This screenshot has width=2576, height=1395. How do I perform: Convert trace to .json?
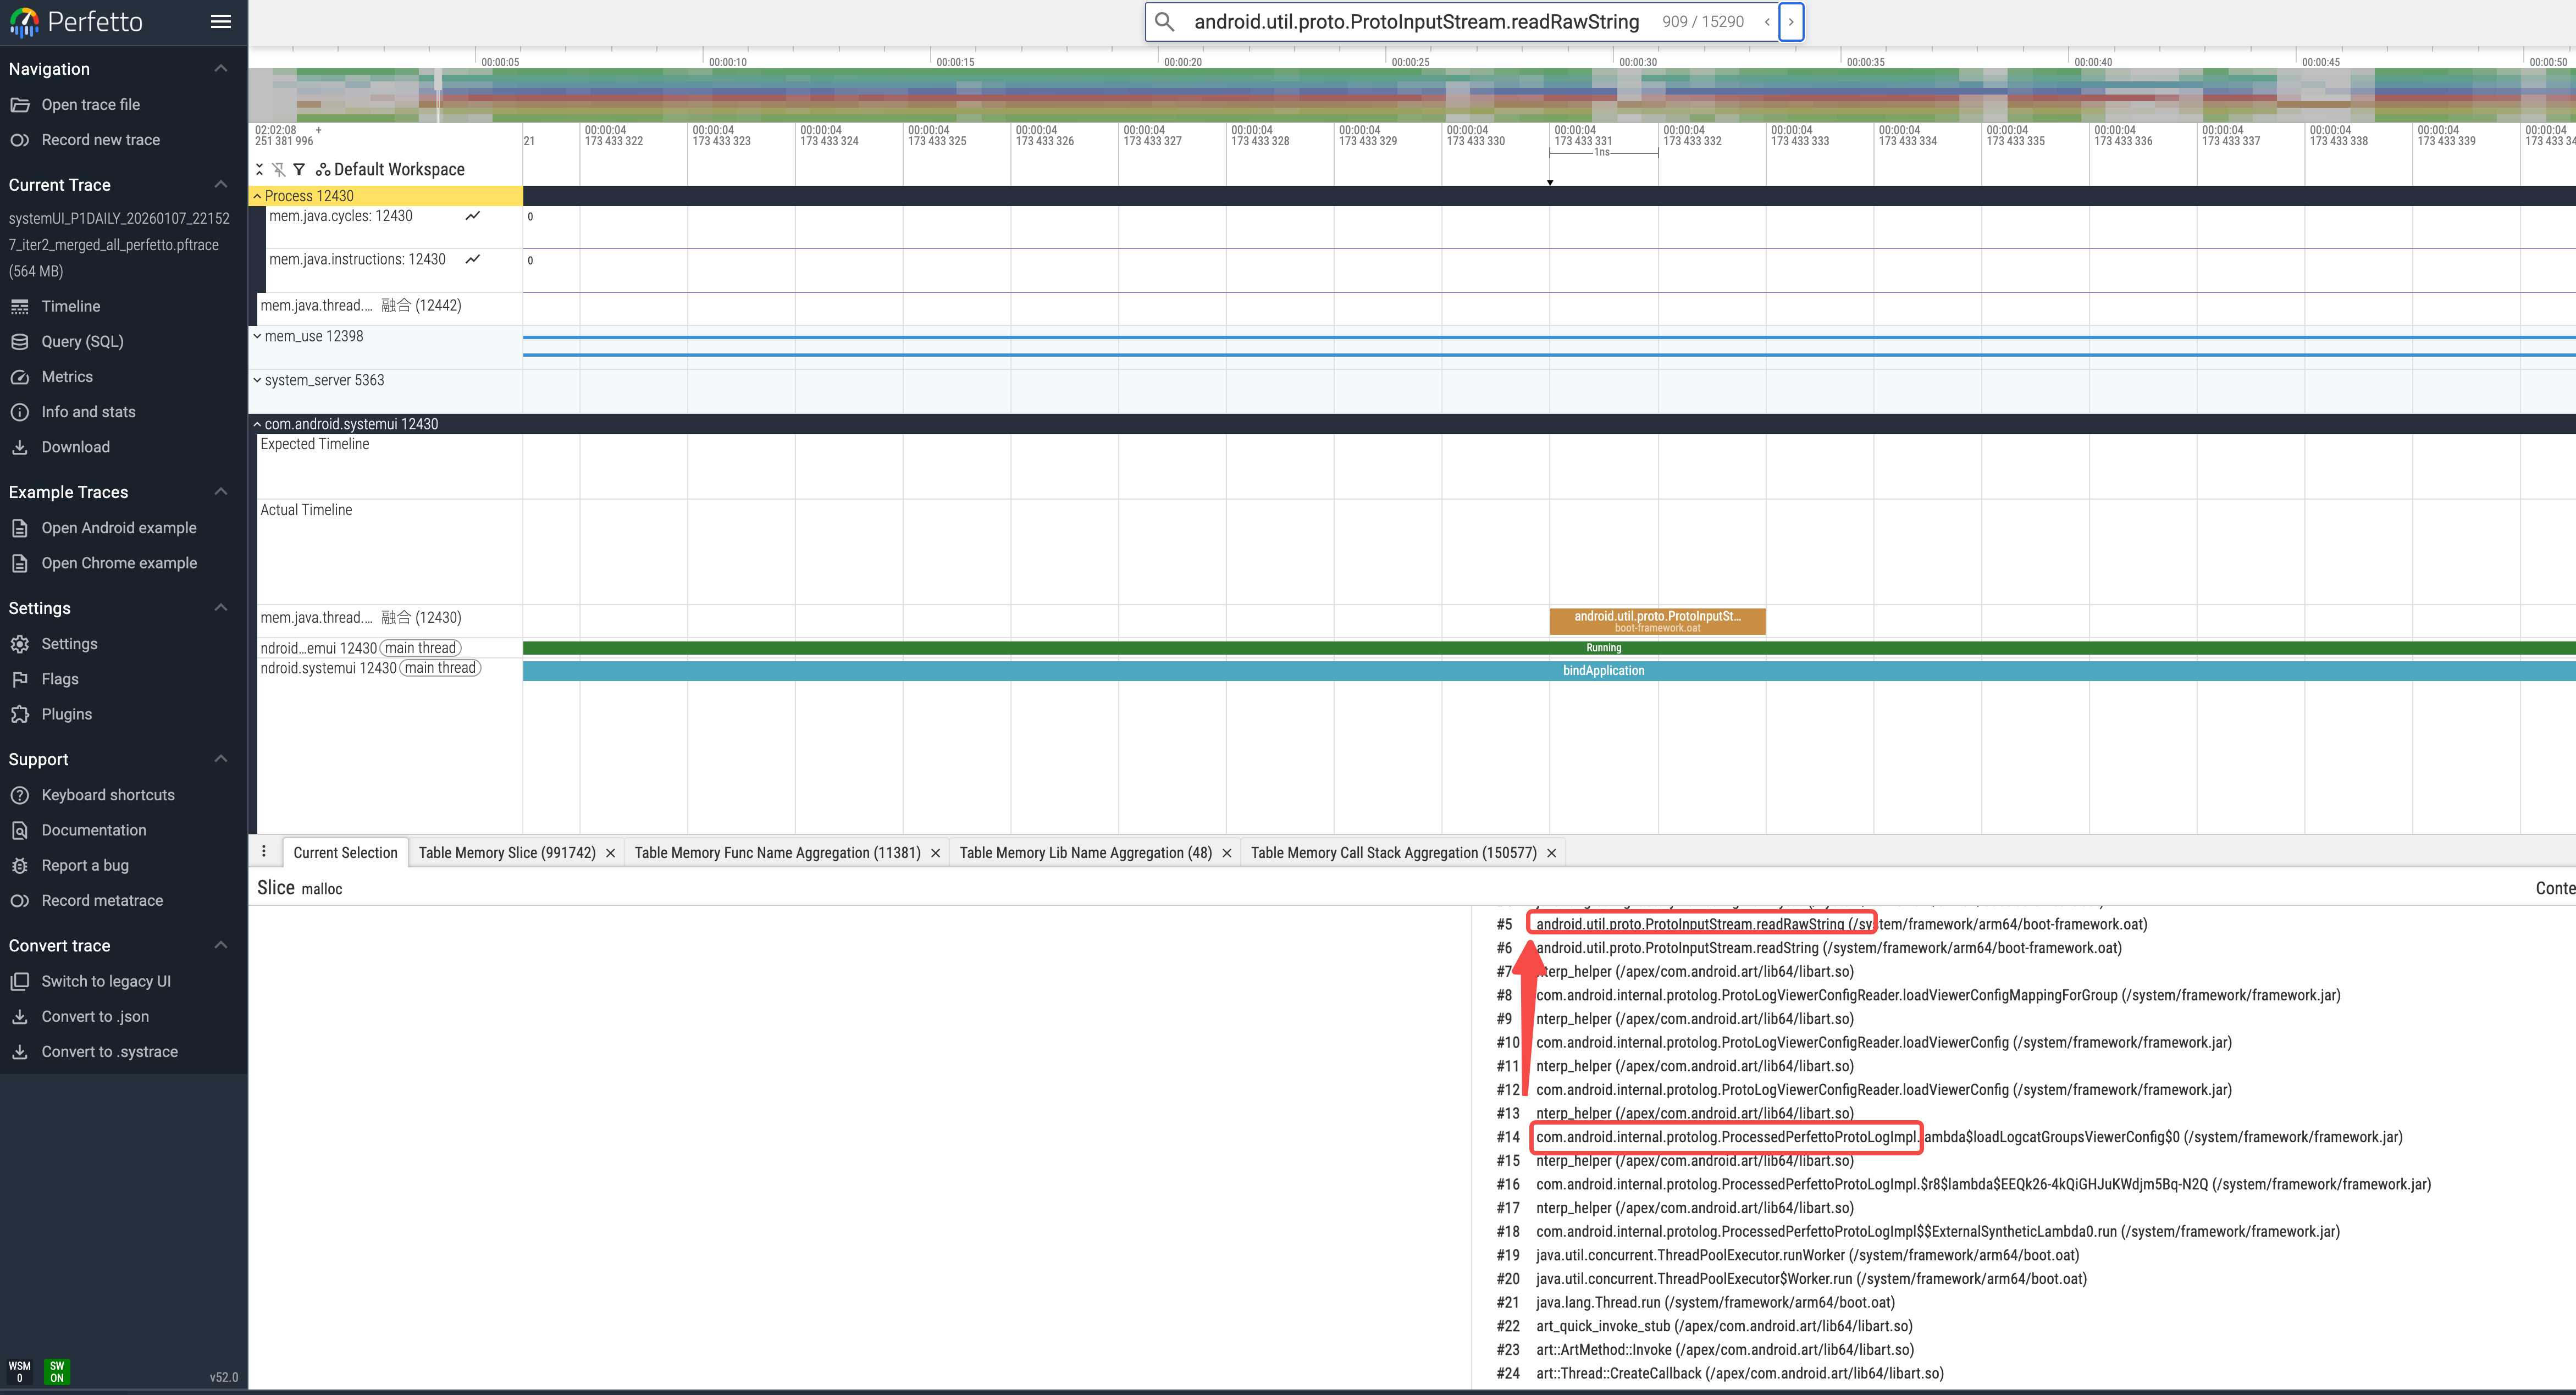(x=94, y=1016)
